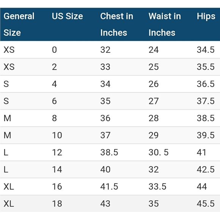Select the chest value 38.5 cell

tap(109, 152)
